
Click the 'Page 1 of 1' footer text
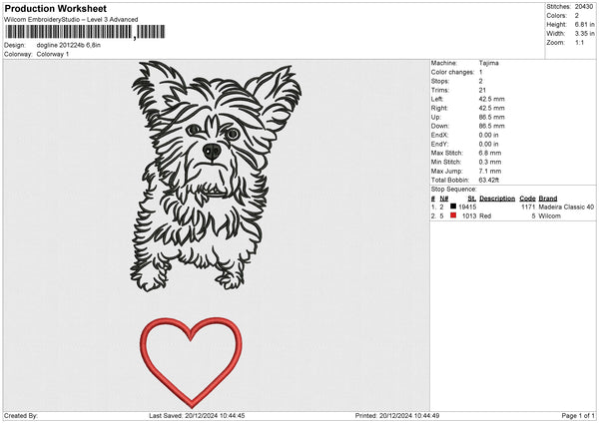click(x=578, y=416)
